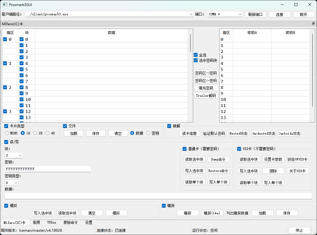Screen dimensions: 317x235
Task: Click the file 加载 button
Action: [x=74, y=133]
